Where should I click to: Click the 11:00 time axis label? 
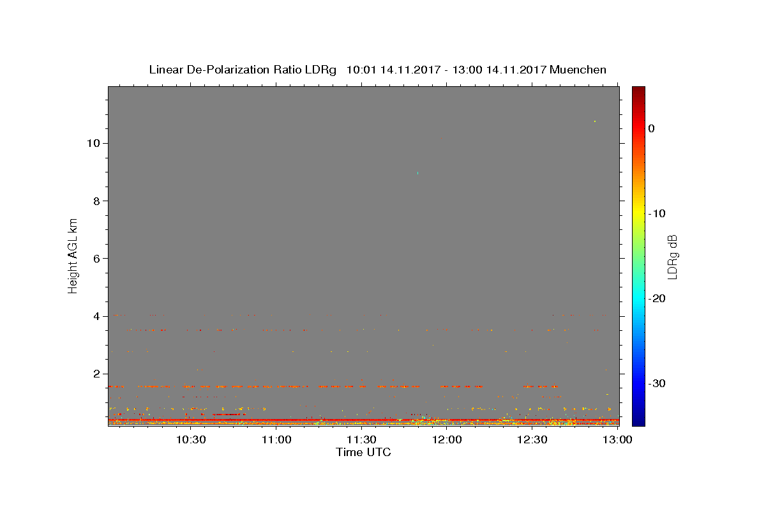[276, 439]
